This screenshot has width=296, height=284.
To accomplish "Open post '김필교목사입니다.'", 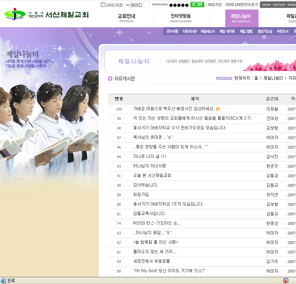I will tap(150, 214).
